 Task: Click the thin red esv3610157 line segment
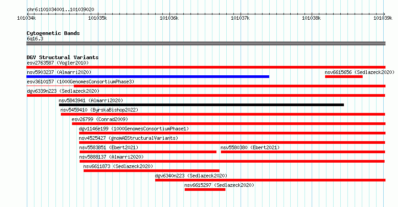coord(50,86)
